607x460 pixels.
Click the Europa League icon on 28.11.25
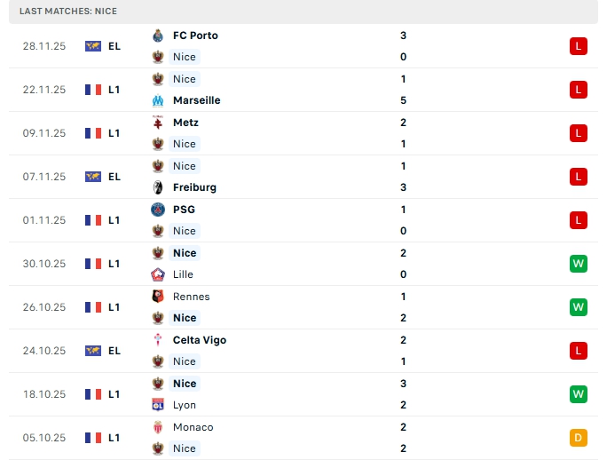[x=93, y=46]
